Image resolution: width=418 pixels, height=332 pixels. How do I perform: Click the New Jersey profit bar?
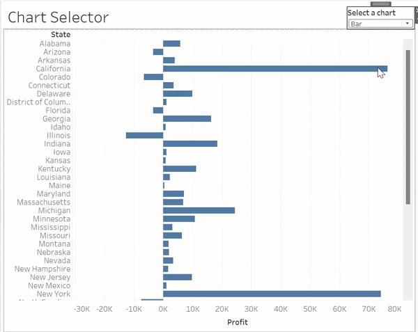click(x=177, y=277)
